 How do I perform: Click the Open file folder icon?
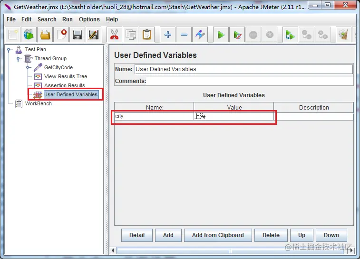(x=45, y=35)
